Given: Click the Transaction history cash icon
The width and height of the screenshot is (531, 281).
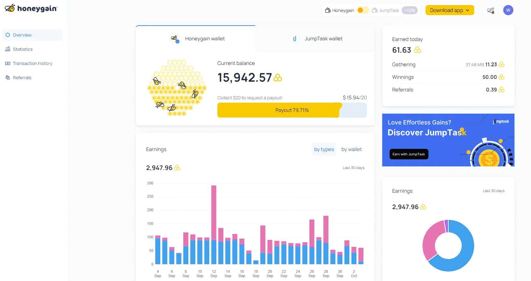Looking at the screenshot, I should [8, 63].
